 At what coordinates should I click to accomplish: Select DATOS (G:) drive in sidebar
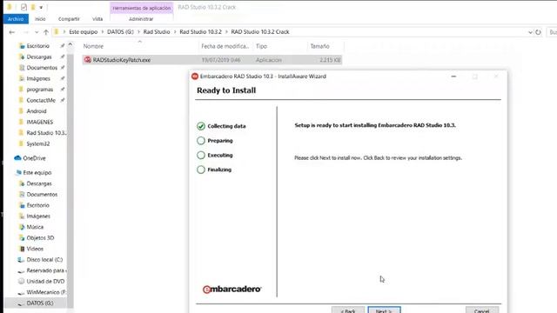40,303
